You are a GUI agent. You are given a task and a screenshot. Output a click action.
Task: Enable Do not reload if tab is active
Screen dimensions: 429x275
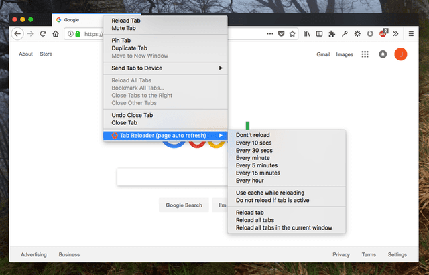pos(272,200)
